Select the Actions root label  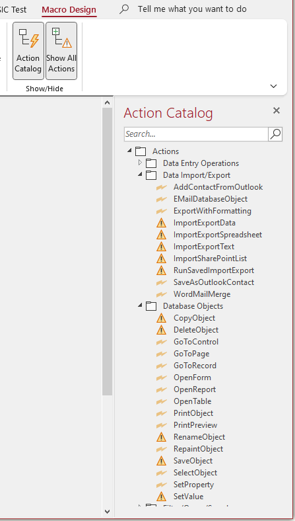point(166,151)
